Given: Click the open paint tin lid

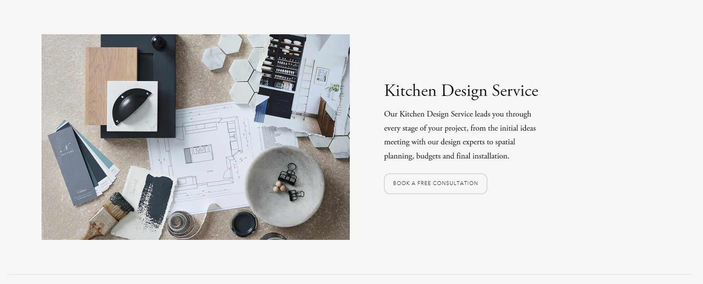Looking at the screenshot, I should [x=244, y=223].
